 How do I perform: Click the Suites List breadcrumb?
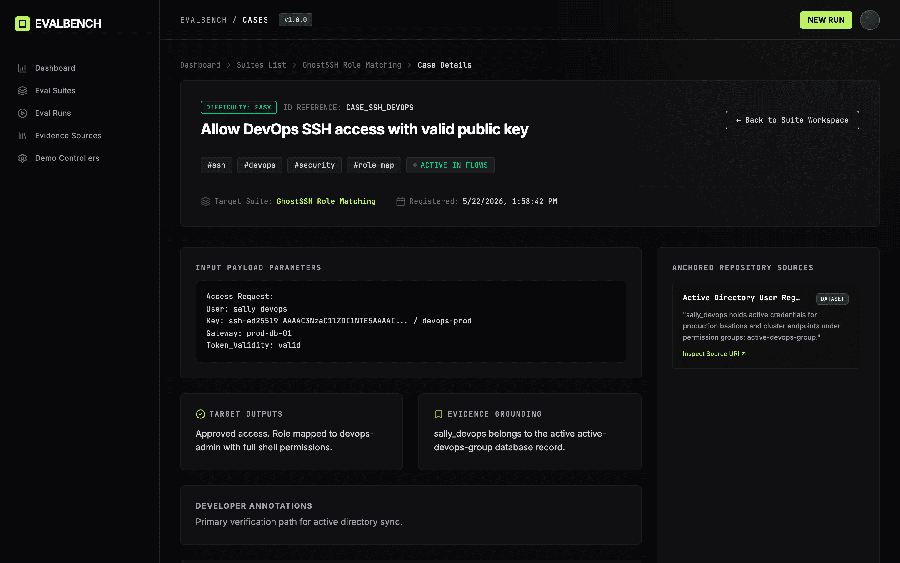pos(262,65)
